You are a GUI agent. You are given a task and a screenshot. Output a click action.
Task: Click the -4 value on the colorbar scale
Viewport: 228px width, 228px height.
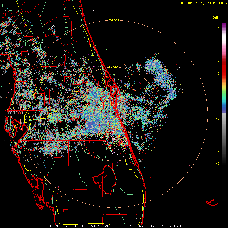tap(218, 152)
